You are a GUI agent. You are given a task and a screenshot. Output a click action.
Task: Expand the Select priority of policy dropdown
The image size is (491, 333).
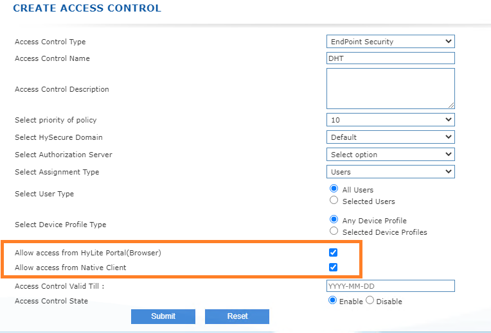[391, 120]
